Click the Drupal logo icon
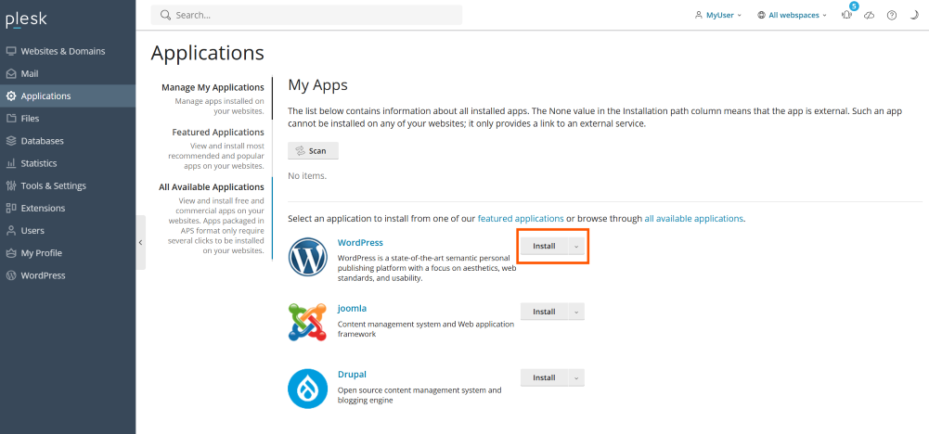 pyautogui.click(x=307, y=388)
